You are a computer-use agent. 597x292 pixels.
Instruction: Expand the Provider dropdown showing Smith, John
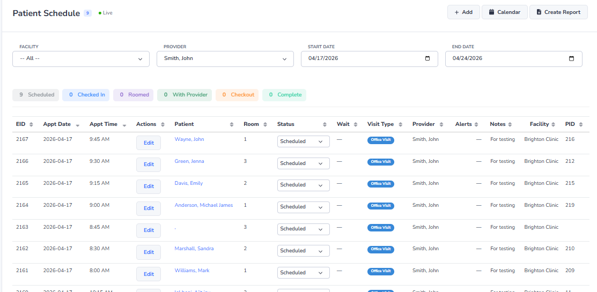tap(225, 59)
